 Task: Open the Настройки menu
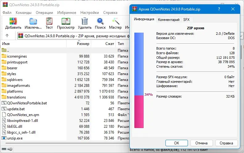click(x=90, y=13)
